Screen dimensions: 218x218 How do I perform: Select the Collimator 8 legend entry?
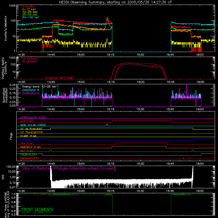point(31,90)
